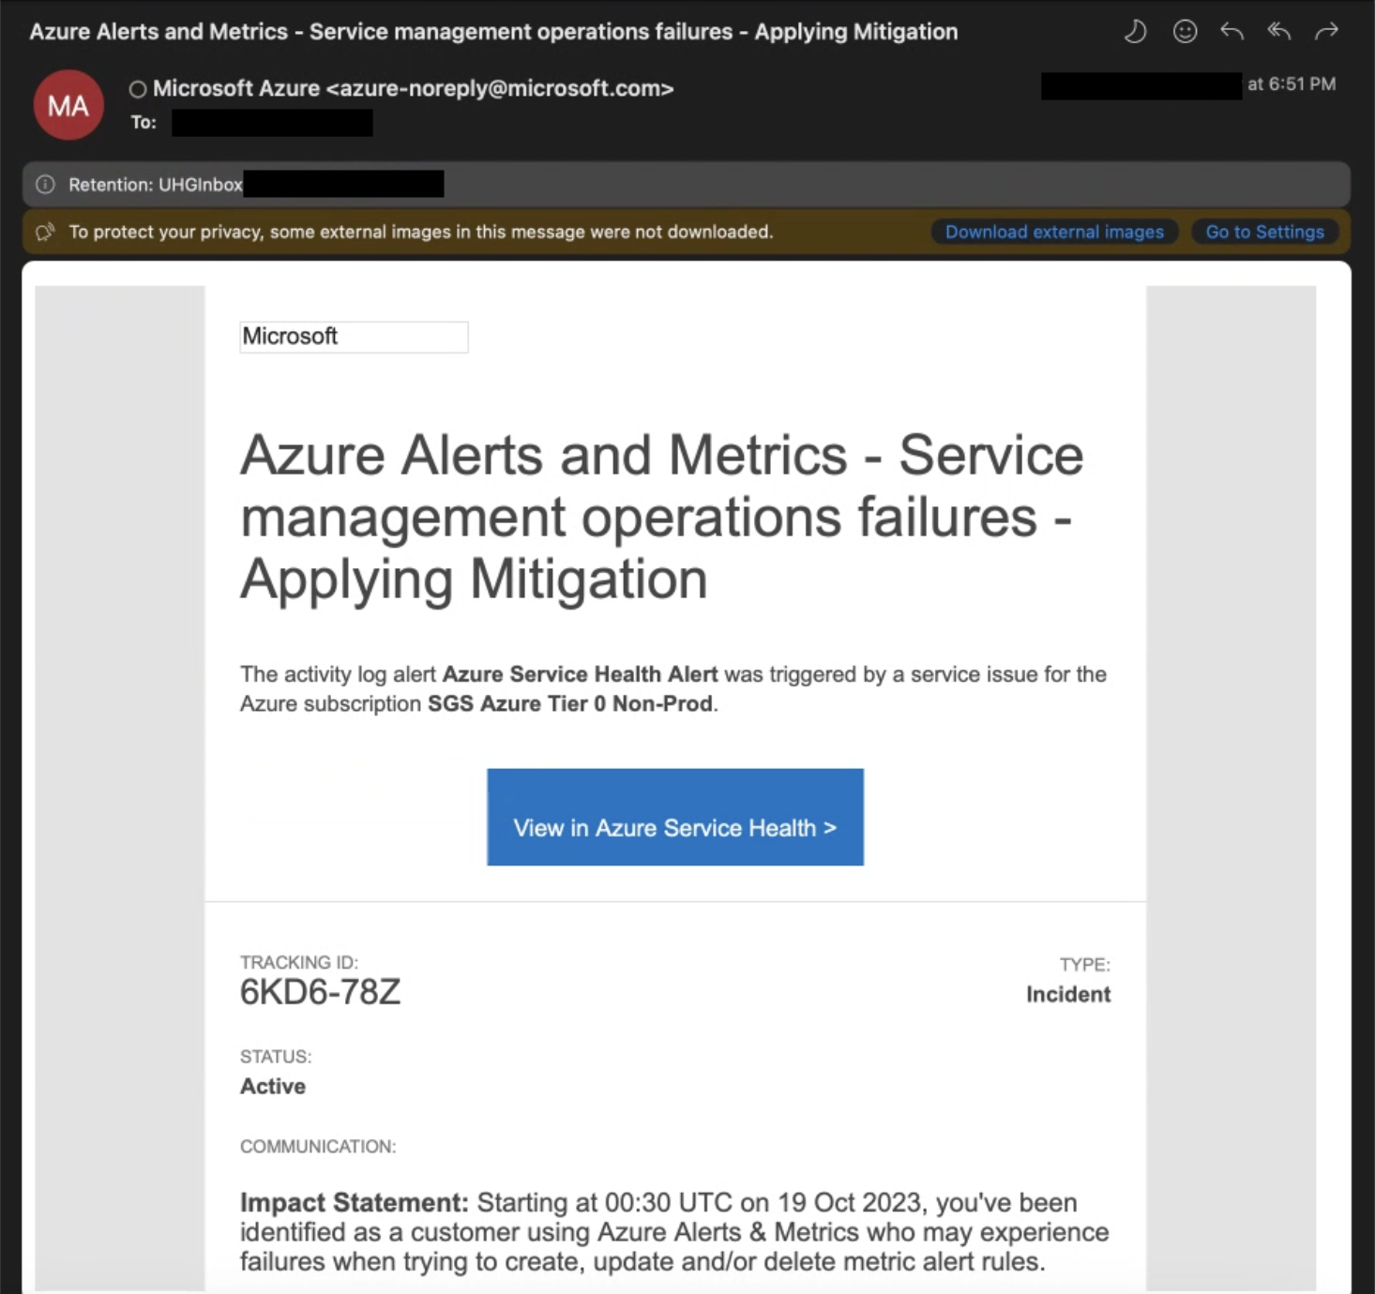Viewport: 1375px width, 1294px height.
Task: Click the email subject line in the header
Action: tap(493, 32)
